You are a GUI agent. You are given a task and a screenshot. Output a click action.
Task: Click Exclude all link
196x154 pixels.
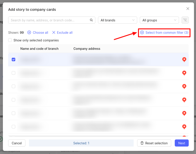(62, 33)
